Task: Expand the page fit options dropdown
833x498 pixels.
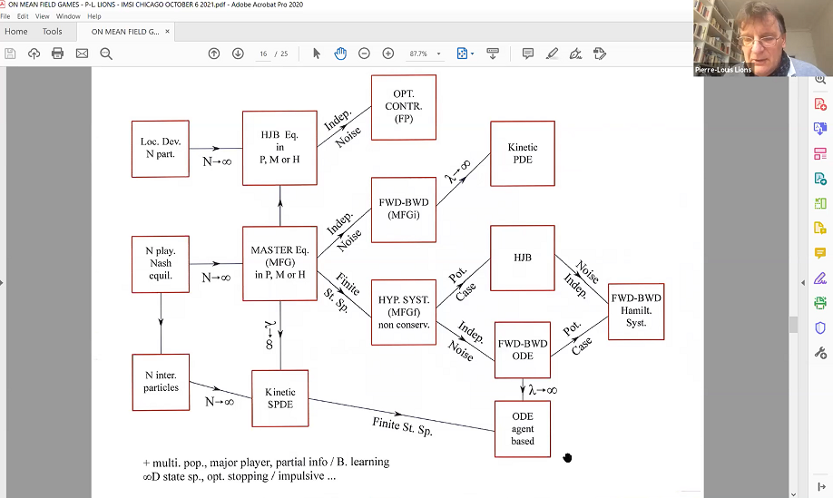Action: [473, 54]
